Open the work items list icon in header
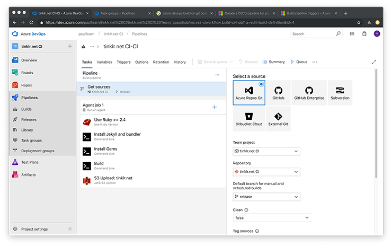 point(352,34)
